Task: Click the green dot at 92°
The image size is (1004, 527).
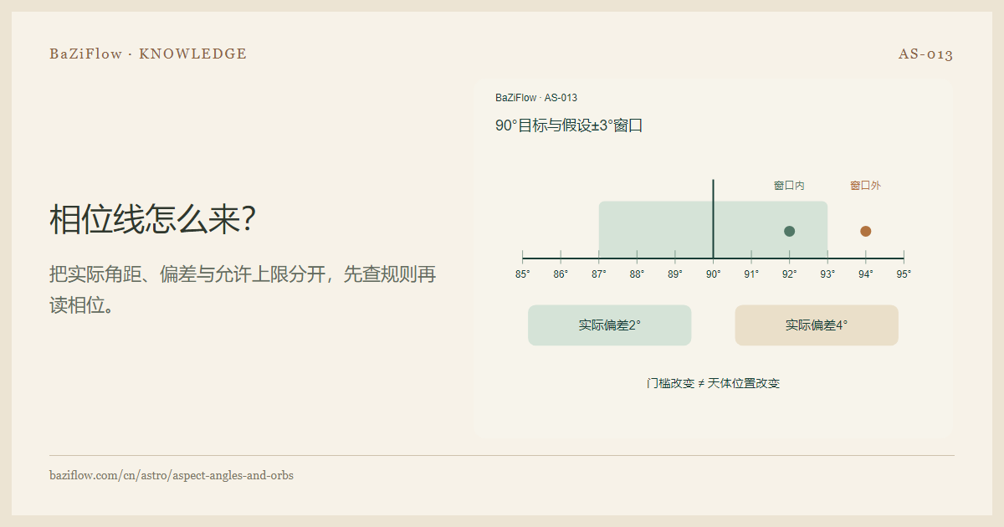Action: (x=789, y=231)
